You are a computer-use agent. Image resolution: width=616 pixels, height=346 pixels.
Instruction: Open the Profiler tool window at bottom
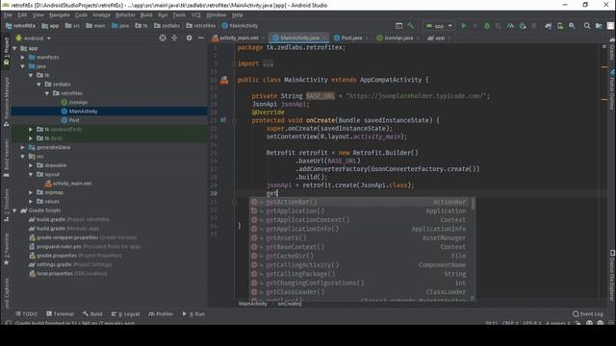click(x=161, y=314)
